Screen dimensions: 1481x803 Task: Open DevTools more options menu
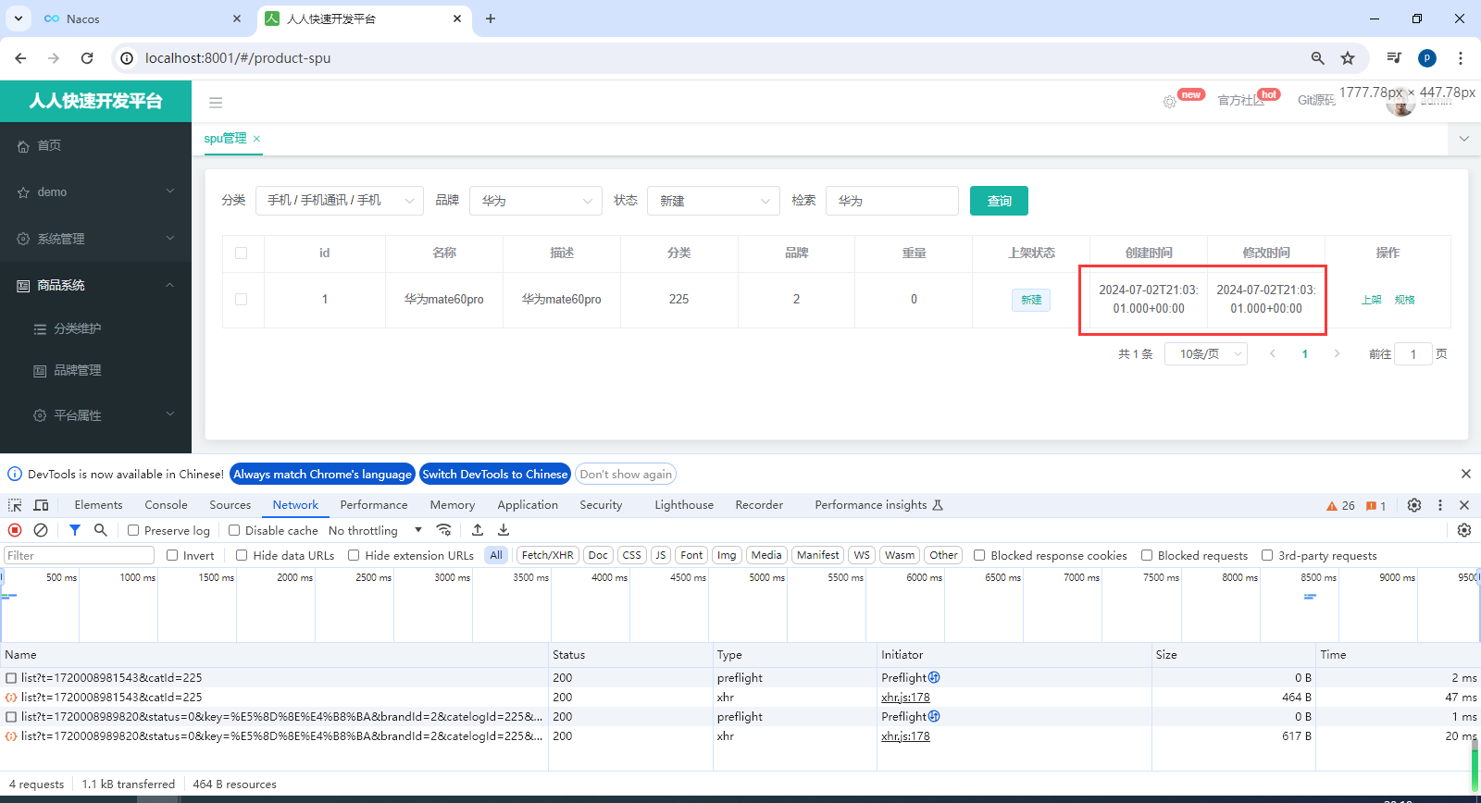[1440, 505]
